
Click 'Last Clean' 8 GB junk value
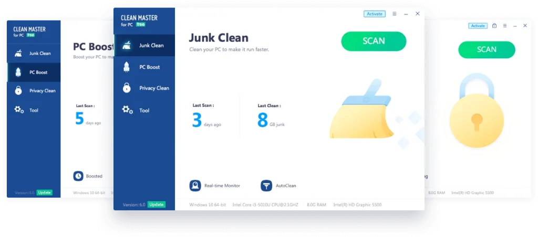[x=271, y=120]
